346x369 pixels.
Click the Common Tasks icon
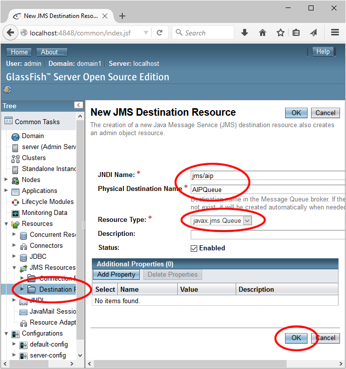click(8, 121)
